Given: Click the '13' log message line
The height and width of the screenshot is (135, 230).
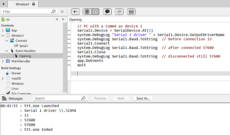Looking at the screenshot, I should tap(26, 115).
